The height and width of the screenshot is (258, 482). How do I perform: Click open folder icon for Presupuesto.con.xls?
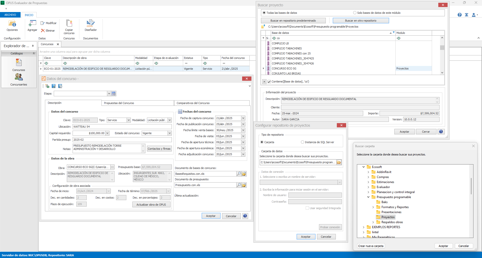pos(244,185)
